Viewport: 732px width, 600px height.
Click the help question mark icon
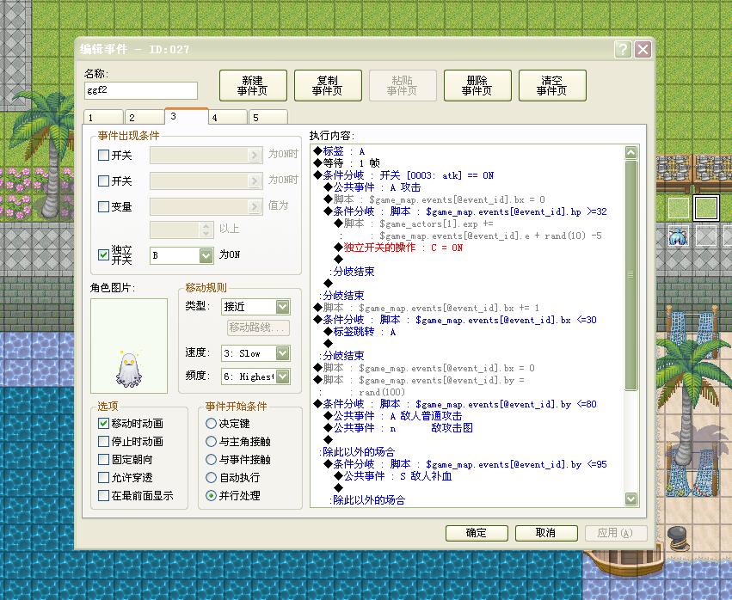point(623,49)
